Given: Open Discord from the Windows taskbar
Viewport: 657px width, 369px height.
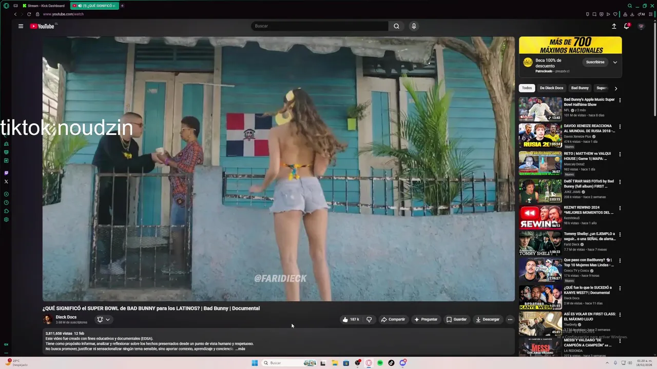Looking at the screenshot, I should (x=403, y=363).
